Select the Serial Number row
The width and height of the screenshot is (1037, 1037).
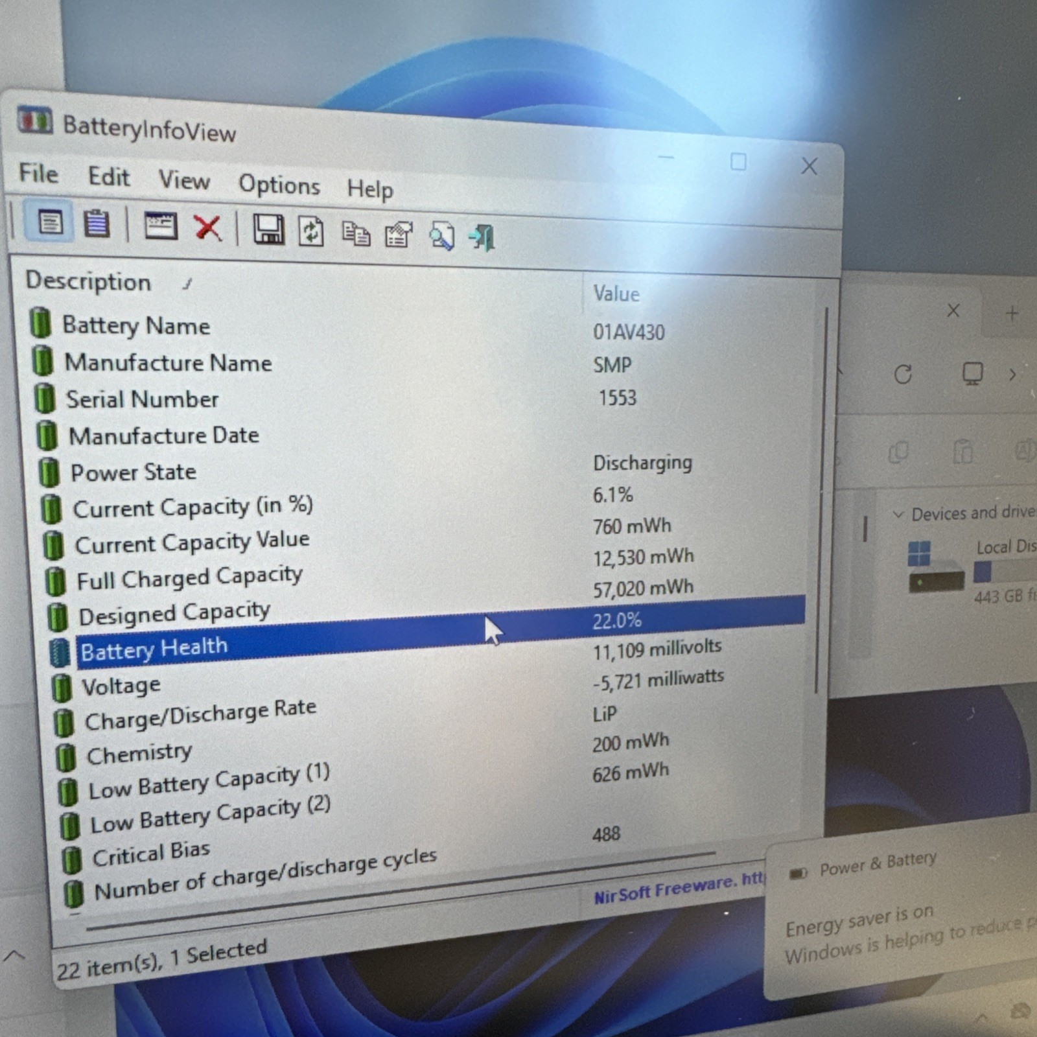pyautogui.click(x=418, y=399)
